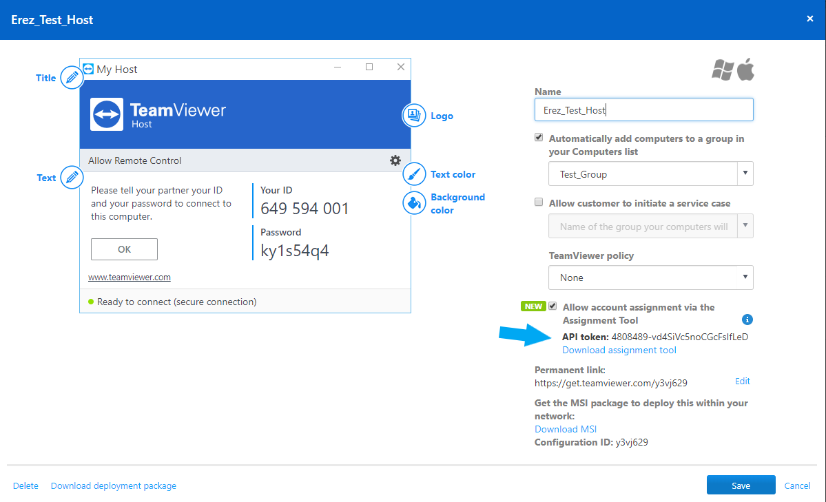Enable allow customer to initiate a service case
The image size is (826, 502).
pyautogui.click(x=538, y=201)
